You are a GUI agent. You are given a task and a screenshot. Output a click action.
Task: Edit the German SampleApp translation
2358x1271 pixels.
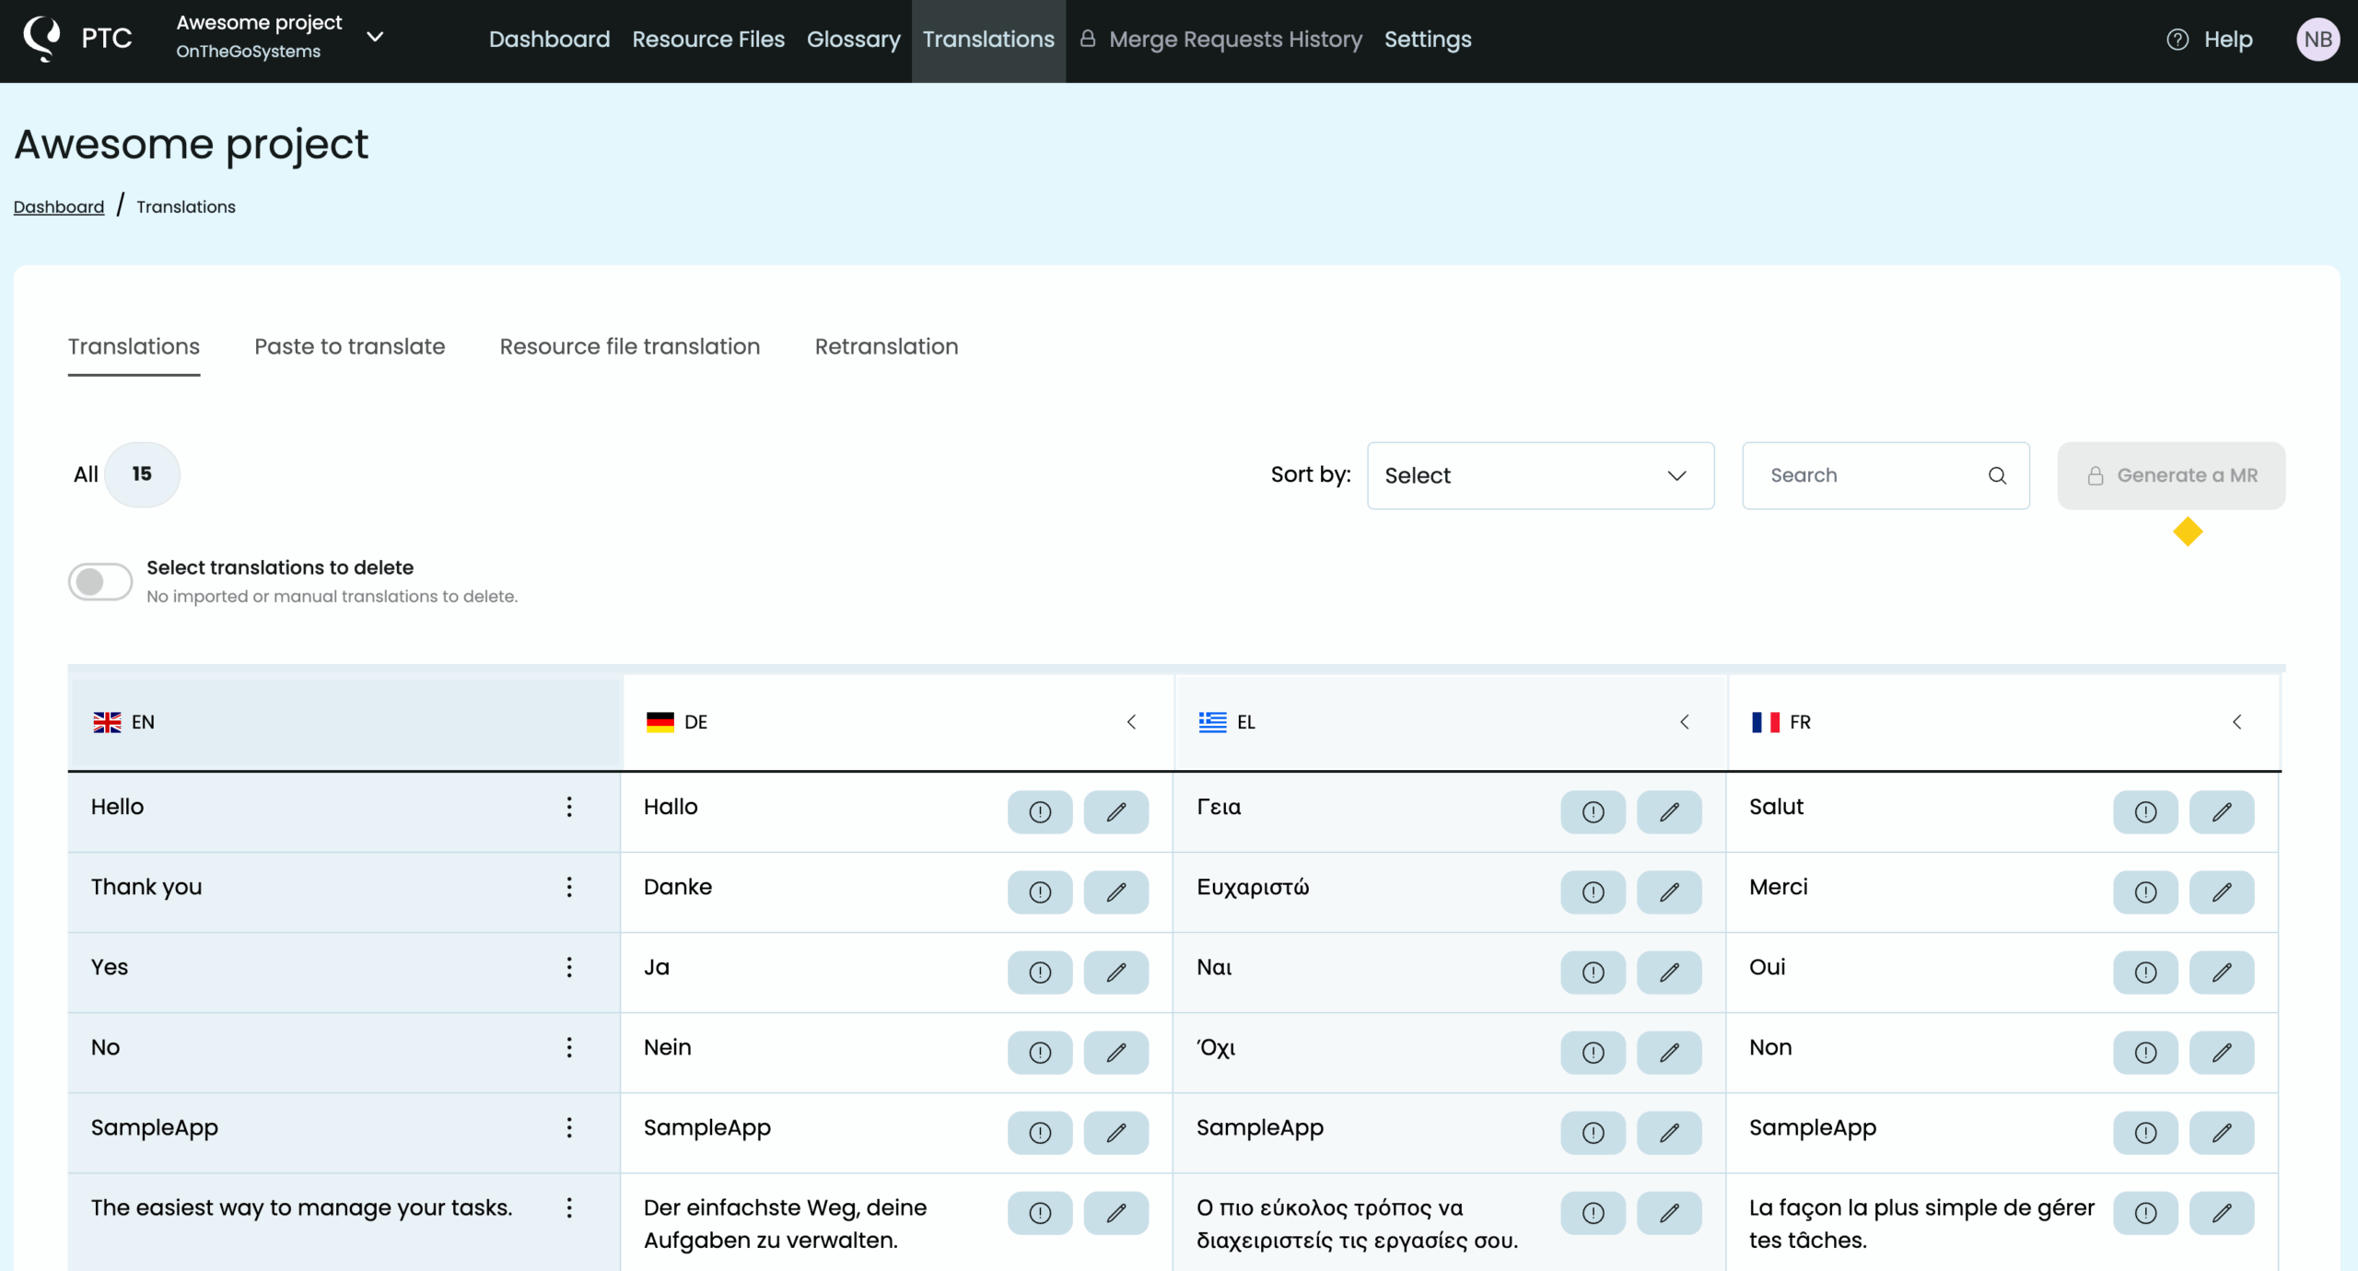[x=1116, y=1132]
